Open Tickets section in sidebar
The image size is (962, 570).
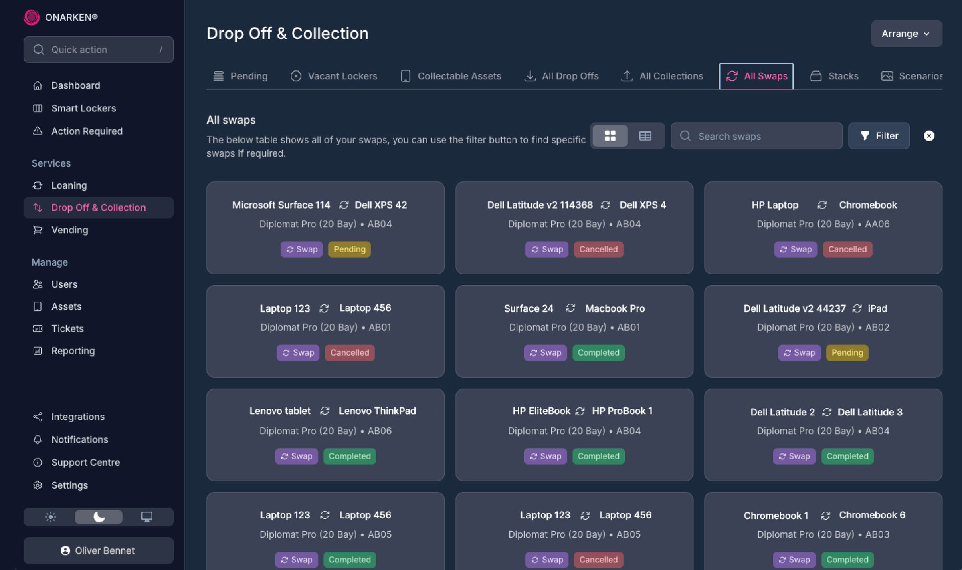67,328
